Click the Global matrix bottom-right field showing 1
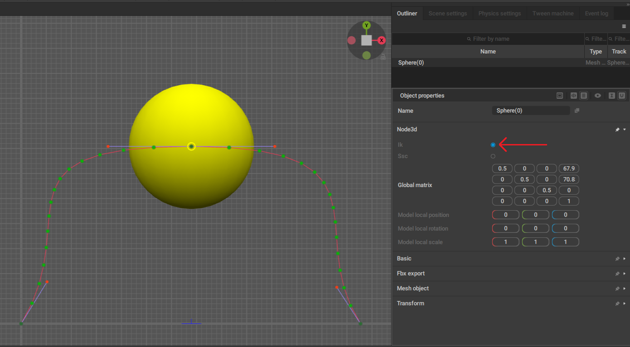The width and height of the screenshot is (630, 347). [569, 201]
